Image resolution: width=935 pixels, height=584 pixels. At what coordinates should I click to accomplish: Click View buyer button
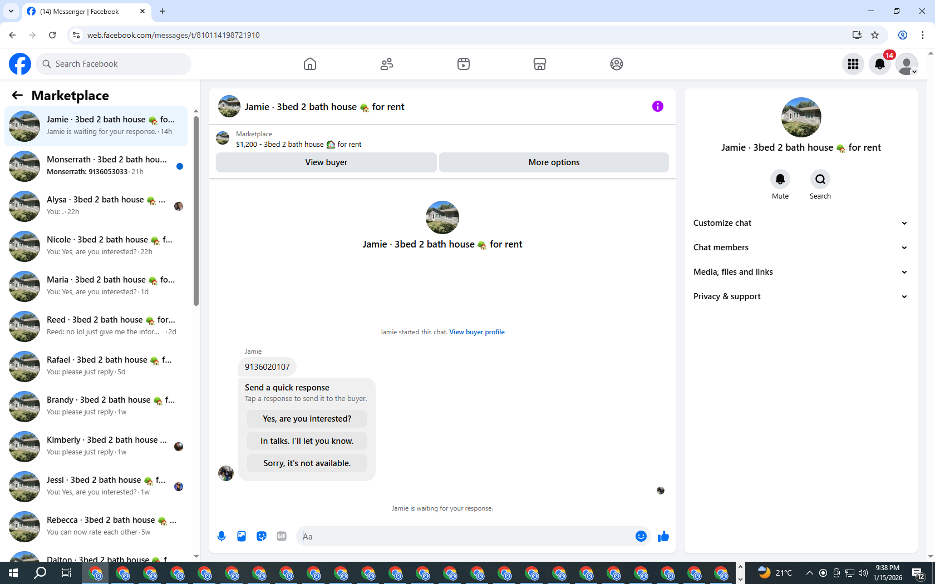(326, 162)
